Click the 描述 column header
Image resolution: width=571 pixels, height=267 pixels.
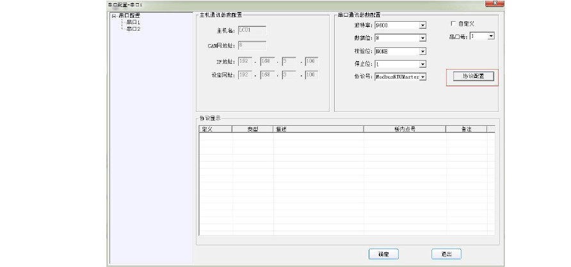(318, 129)
